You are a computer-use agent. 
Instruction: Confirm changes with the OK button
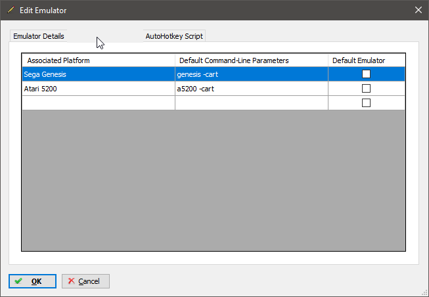click(32, 281)
